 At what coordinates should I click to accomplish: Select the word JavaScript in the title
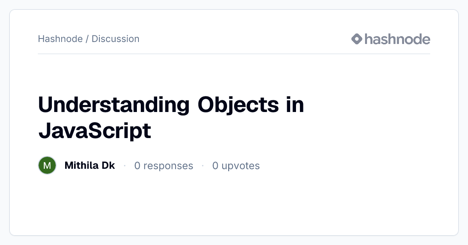(x=95, y=131)
